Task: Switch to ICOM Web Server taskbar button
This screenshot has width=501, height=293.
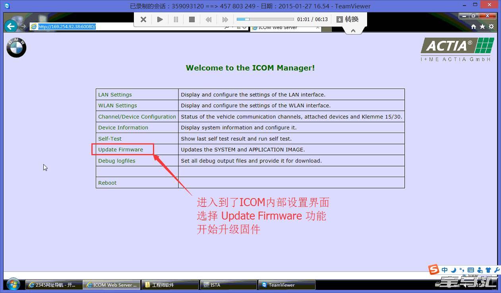Action: pyautogui.click(x=111, y=285)
